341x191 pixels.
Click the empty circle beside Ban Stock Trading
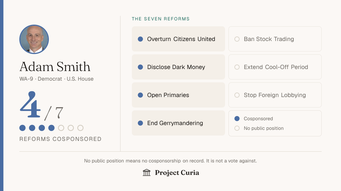click(237, 39)
